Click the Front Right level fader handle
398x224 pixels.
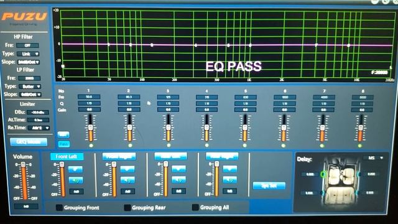(x=114, y=164)
